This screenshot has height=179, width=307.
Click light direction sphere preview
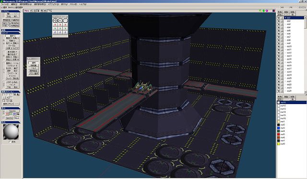click(11, 131)
